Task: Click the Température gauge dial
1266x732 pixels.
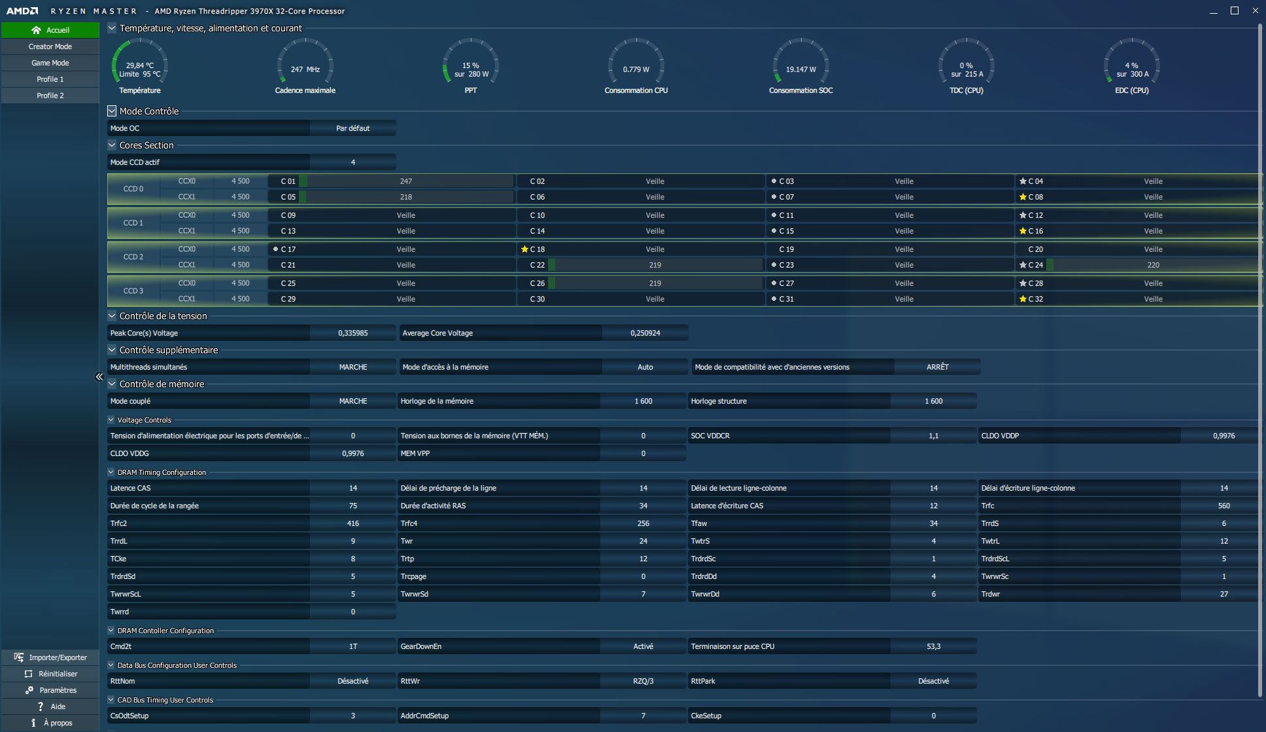Action: [x=140, y=64]
